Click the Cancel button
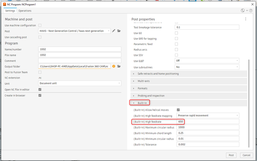Screen dimensions: 257x161 246,155
